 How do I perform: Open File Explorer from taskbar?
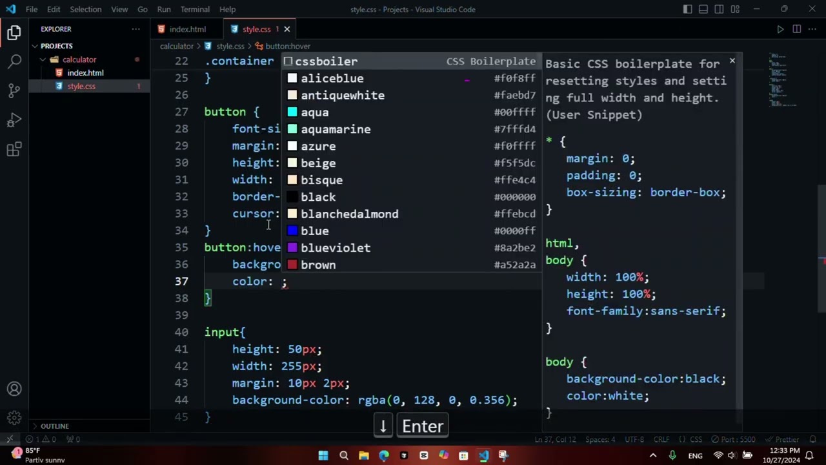[363, 455]
